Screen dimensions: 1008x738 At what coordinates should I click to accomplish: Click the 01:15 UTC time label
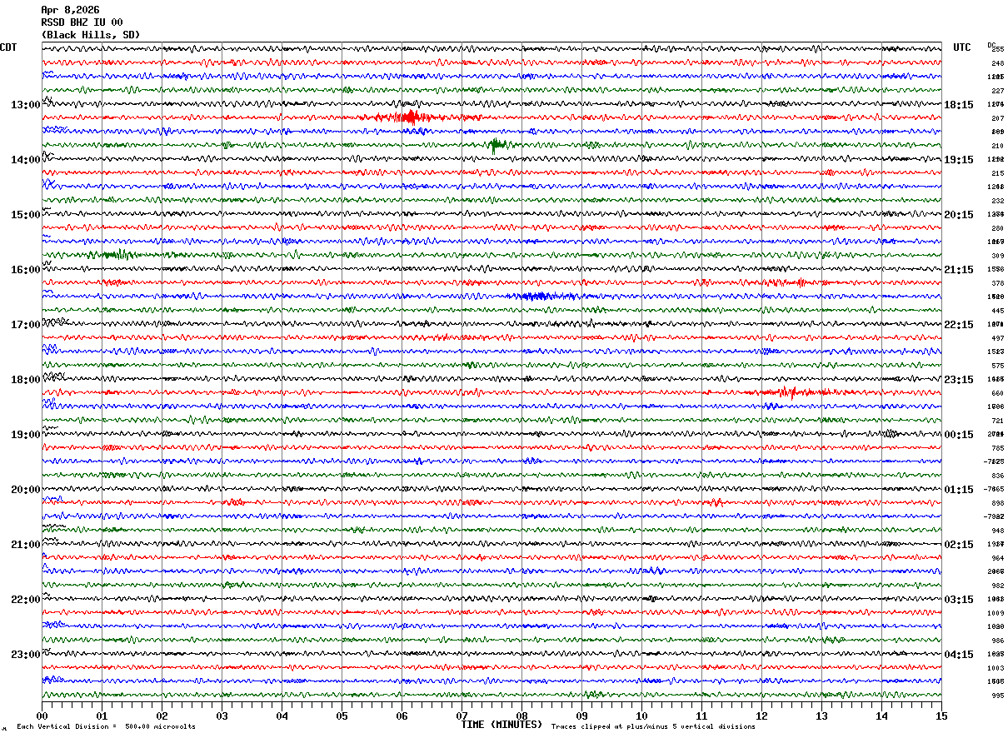959,490
